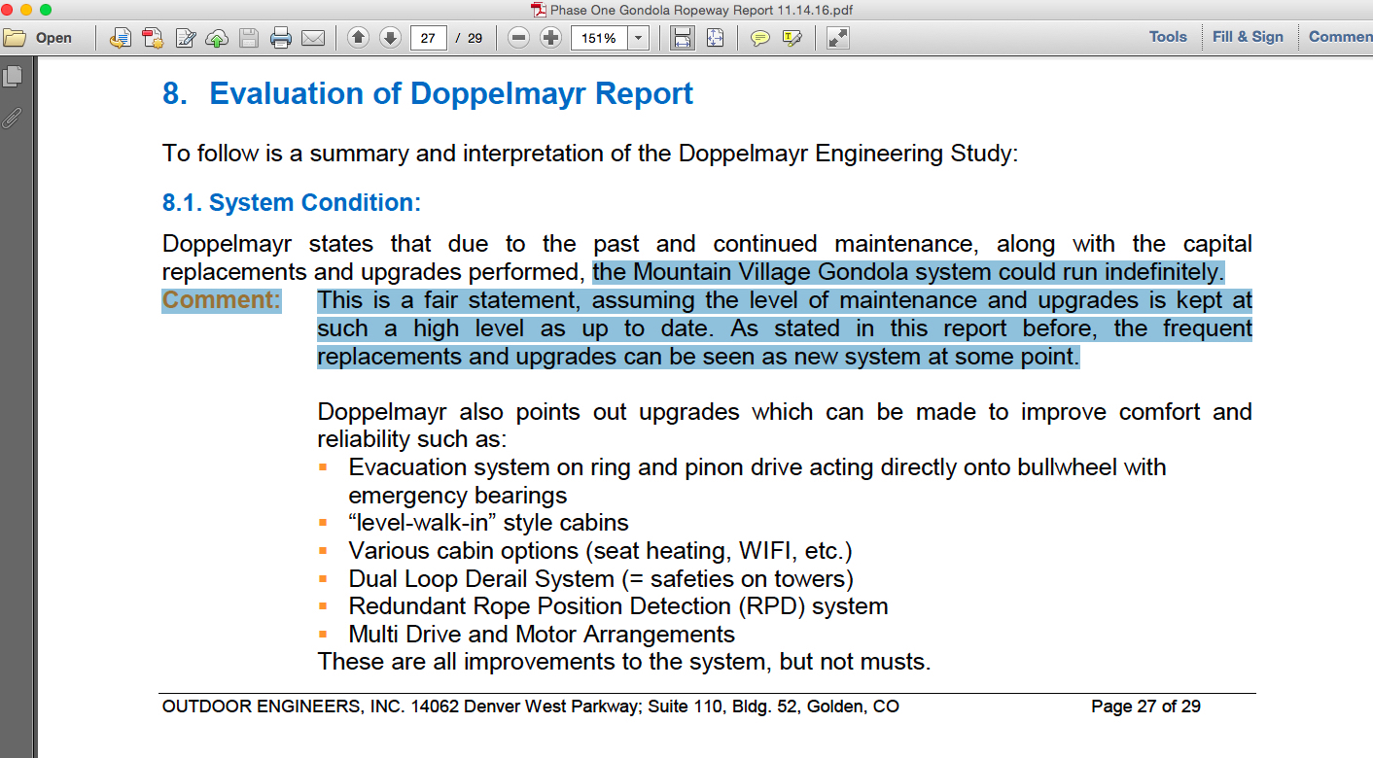Go to next page with down arrow
This screenshot has width=1373, height=758.
point(390,38)
